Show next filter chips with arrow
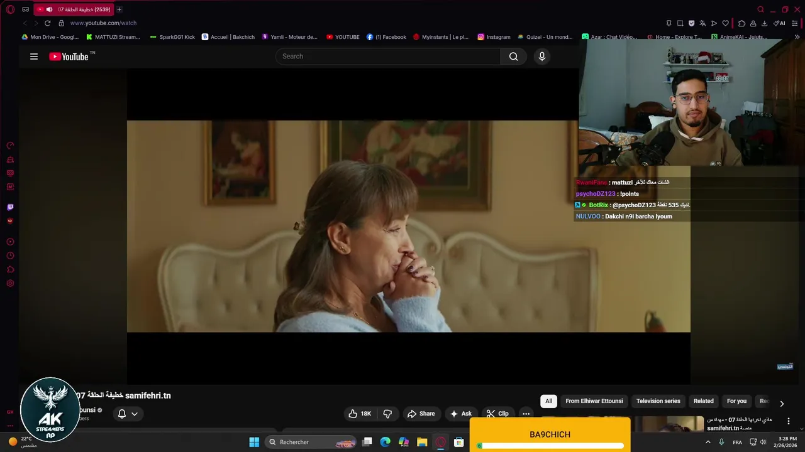The image size is (805, 452). click(782, 404)
